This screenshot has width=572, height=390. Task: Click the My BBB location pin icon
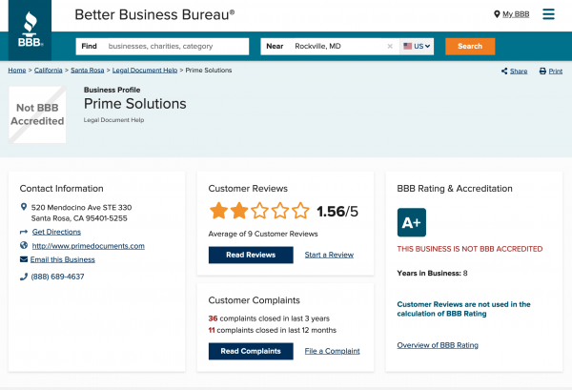[497, 14]
